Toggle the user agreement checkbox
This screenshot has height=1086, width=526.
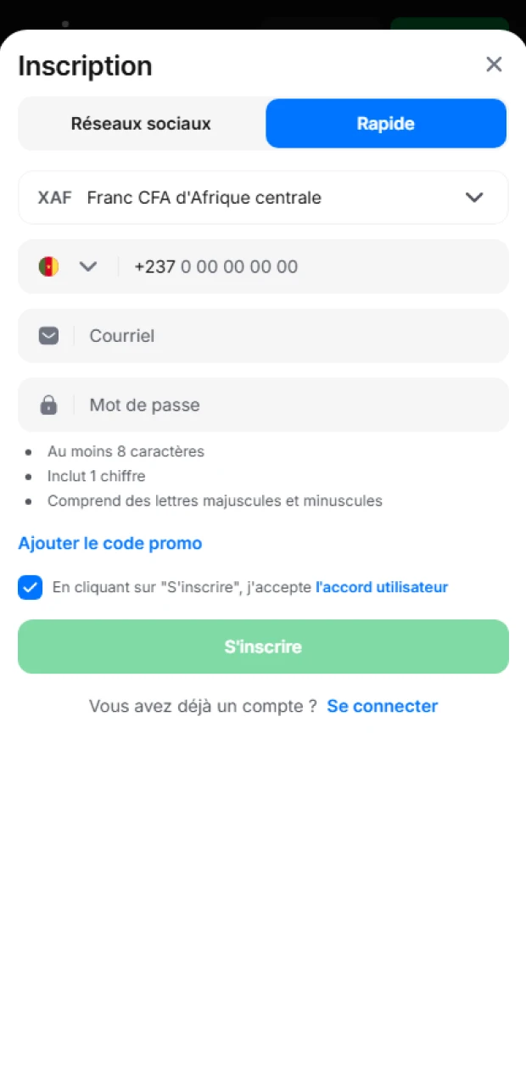(31, 587)
